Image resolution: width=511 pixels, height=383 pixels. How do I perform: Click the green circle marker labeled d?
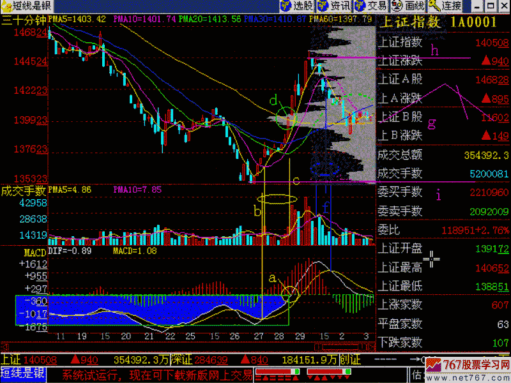(x=286, y=118)
